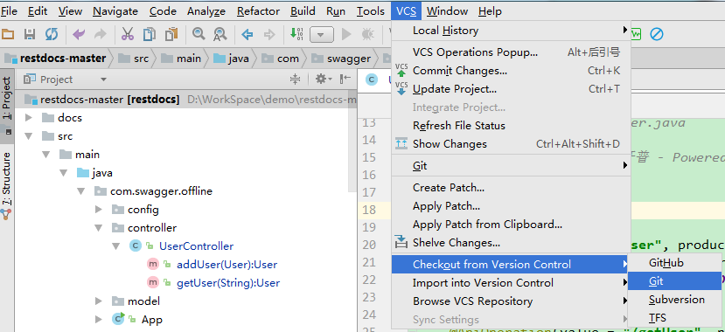
Task: Select restdocs-master project root row
Action: click(186, 100)
